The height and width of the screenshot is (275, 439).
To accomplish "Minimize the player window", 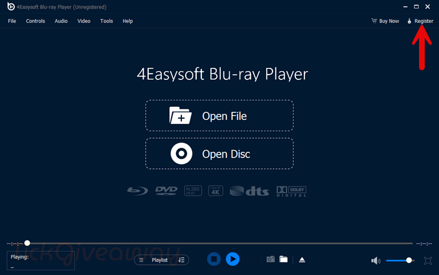I will click(x=405, y=7).
